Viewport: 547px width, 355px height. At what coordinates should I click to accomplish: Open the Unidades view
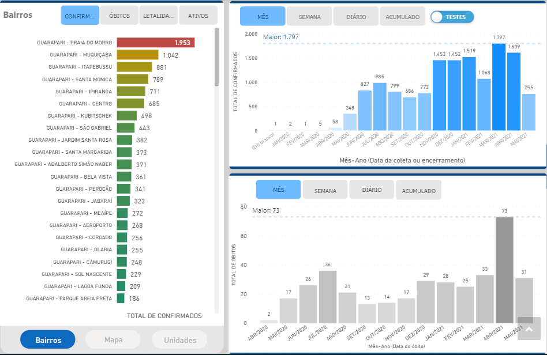pos(180,340)
